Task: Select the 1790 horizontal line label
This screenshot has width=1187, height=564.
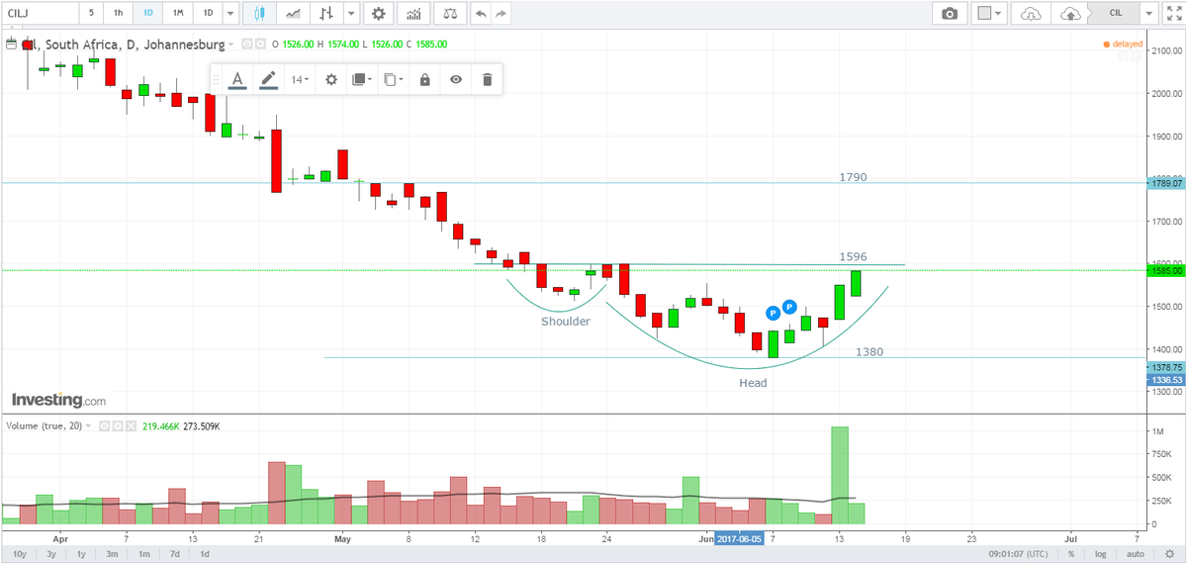Action: pyautogui.click(x=853, y=177)
